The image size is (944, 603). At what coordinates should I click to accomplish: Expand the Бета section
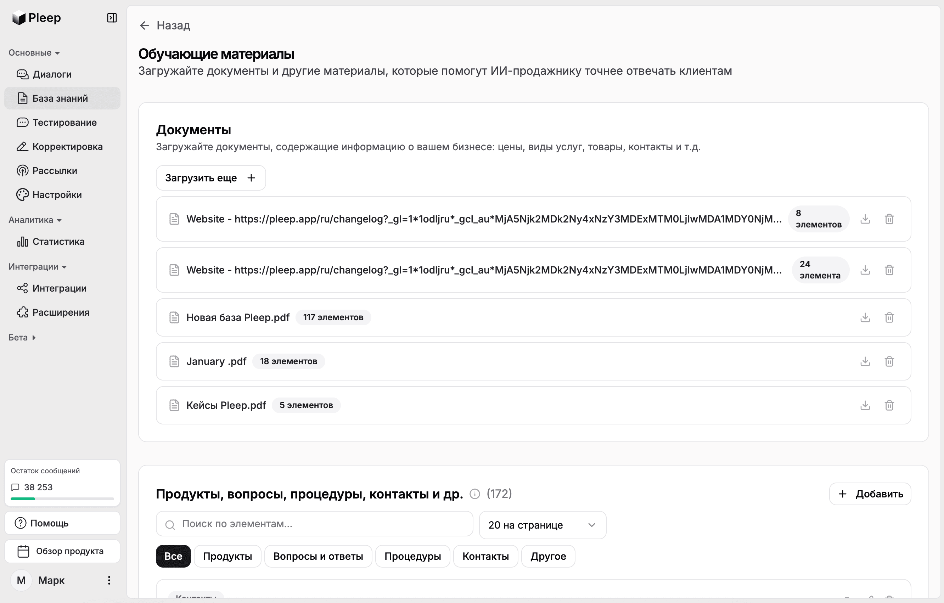[22, 337]
